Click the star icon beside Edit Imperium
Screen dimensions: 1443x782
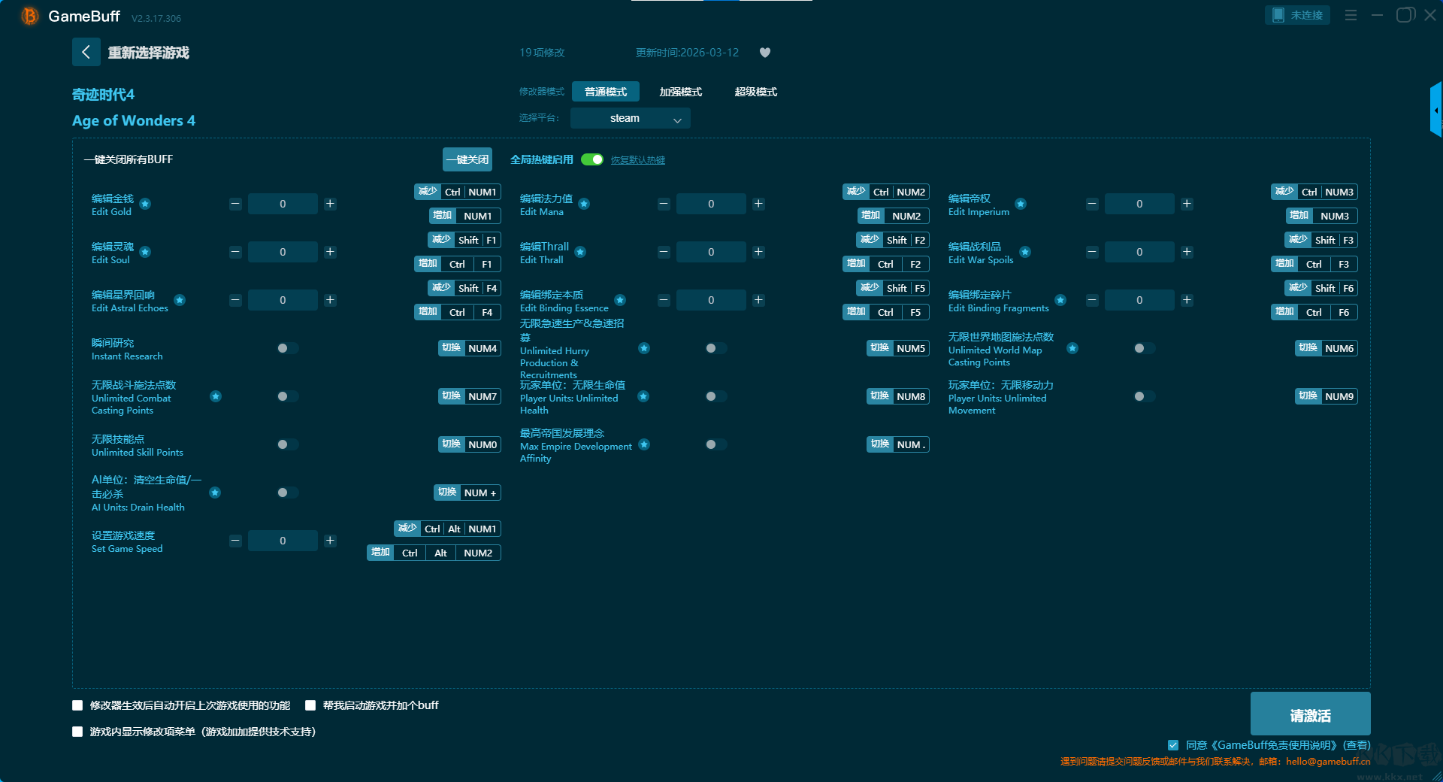[1021, 204]
